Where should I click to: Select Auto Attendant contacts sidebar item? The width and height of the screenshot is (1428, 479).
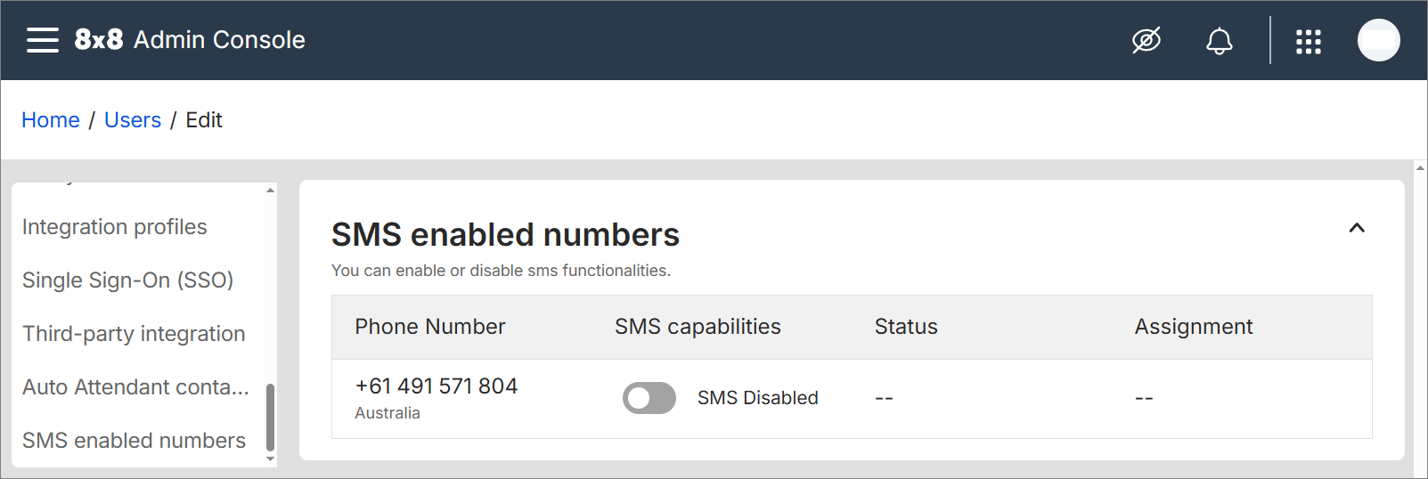[135, 387]
